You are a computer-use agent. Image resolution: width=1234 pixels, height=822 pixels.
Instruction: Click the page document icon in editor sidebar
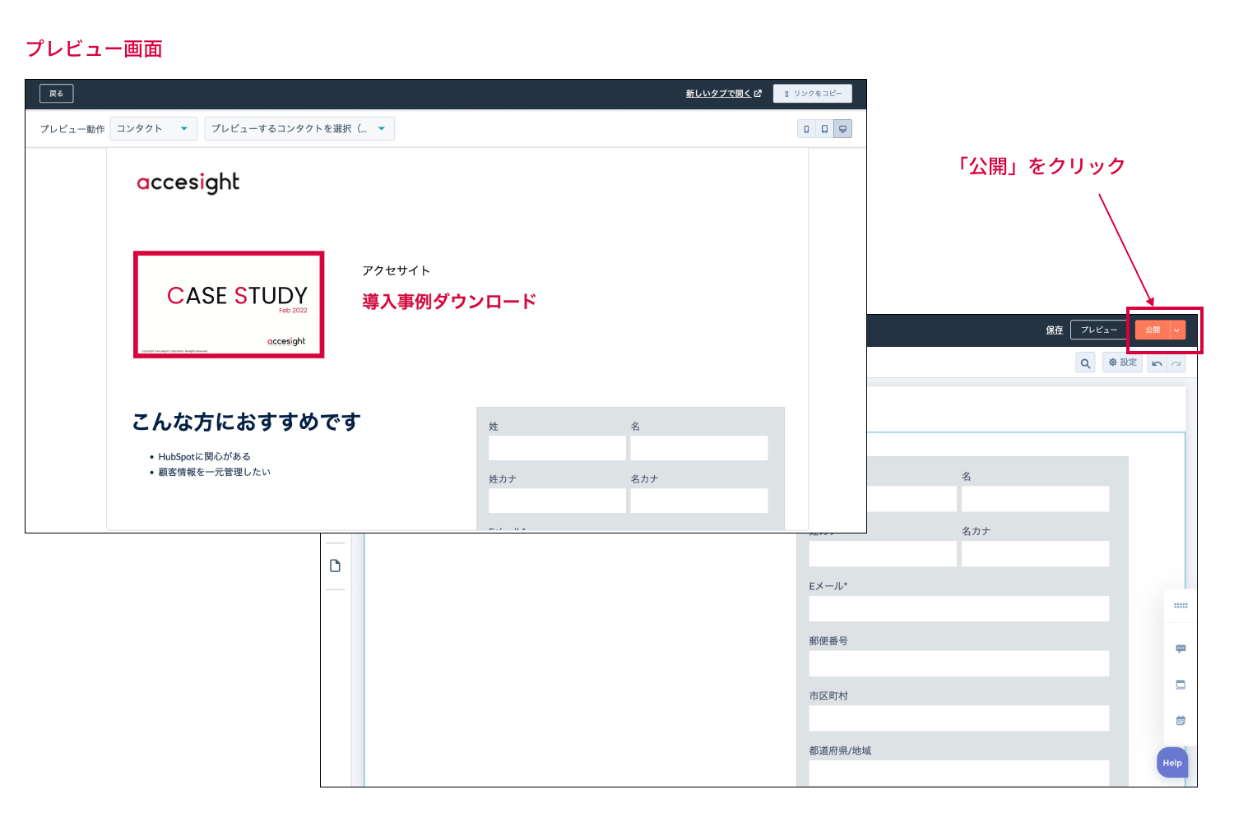click(x=335, y=566)
